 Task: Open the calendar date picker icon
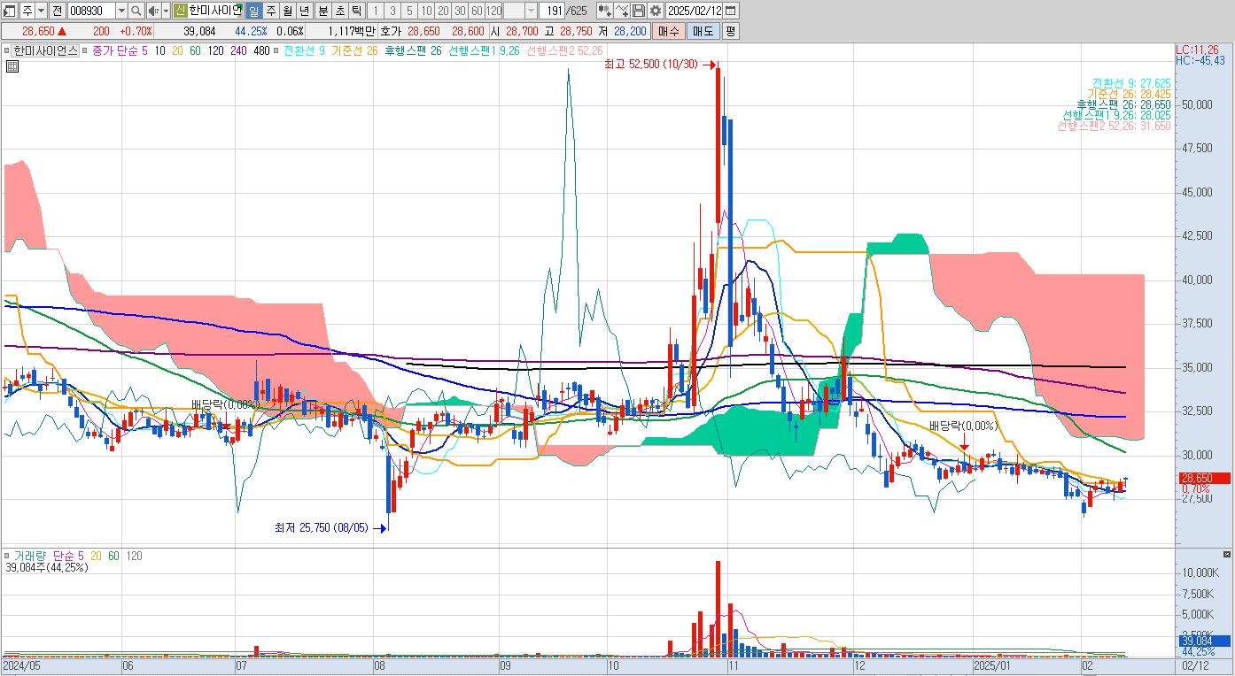point(732,11)
